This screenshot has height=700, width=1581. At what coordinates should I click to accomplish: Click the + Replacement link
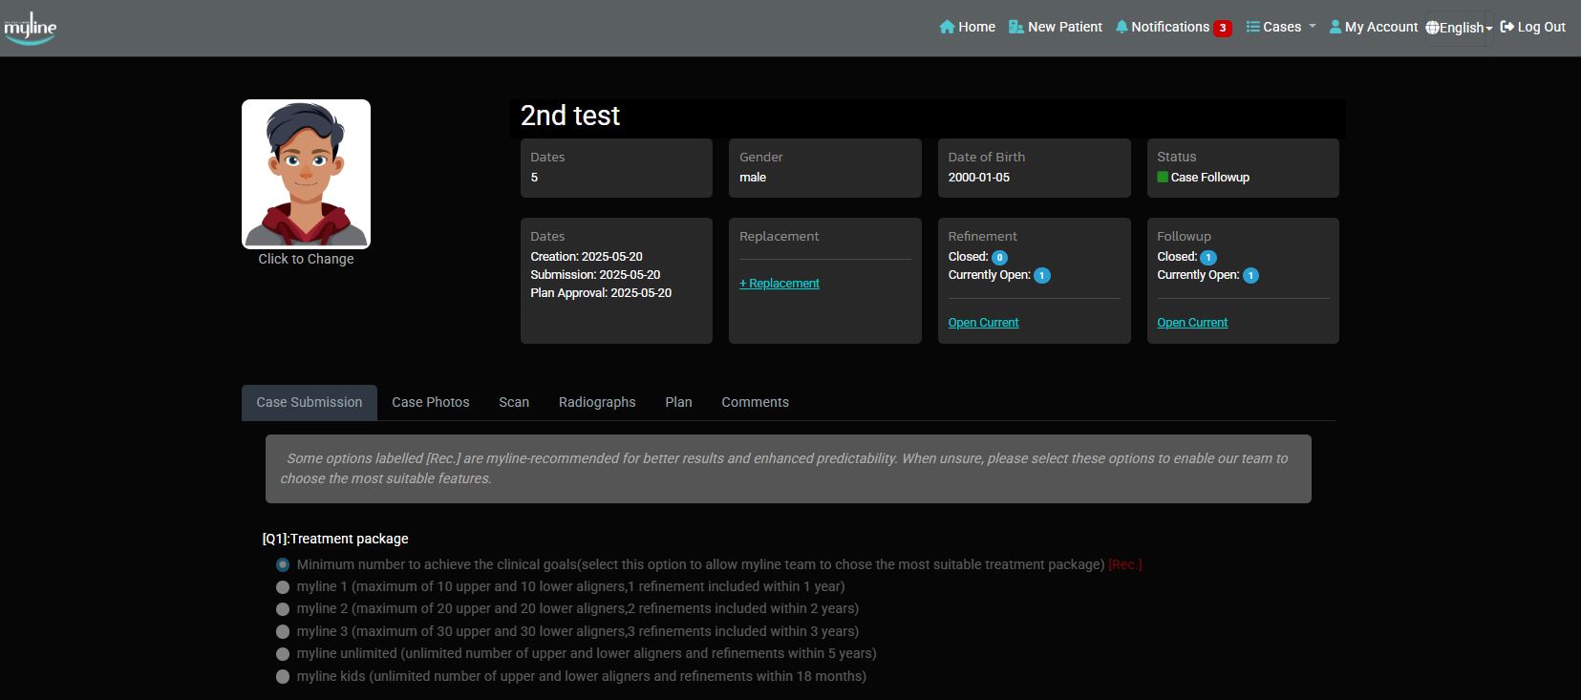(780, 284)
